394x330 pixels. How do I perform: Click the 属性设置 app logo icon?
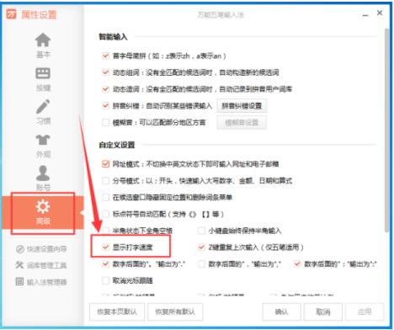pos(12,14)
